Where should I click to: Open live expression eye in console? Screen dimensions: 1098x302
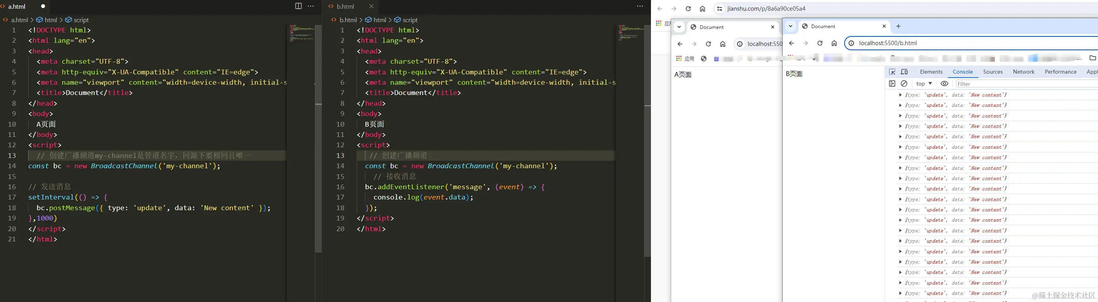(944, 84)
